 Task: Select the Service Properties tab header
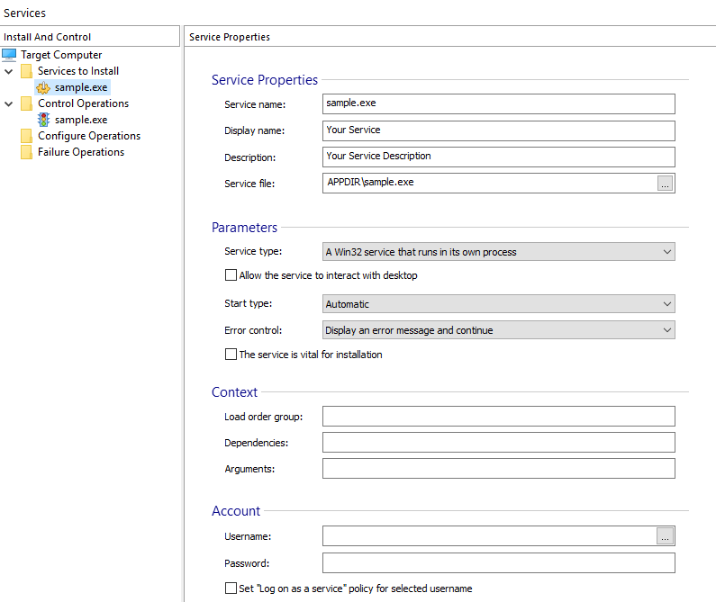[230, 37]
